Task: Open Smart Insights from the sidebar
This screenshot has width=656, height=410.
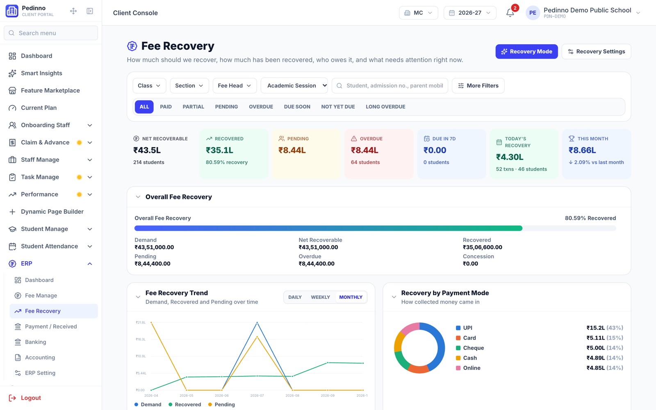Action: pos(51,73)
